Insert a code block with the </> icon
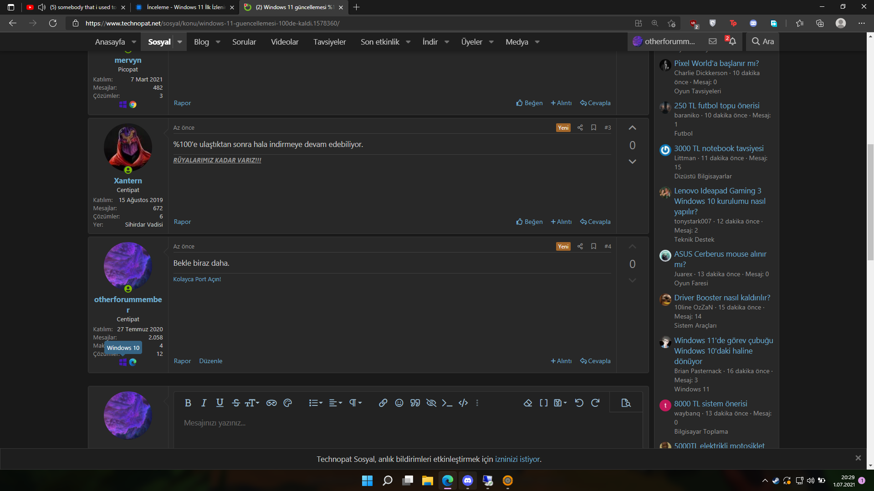Image resolution: width=874 pixels, height=491 pixels. click(463, 403)
